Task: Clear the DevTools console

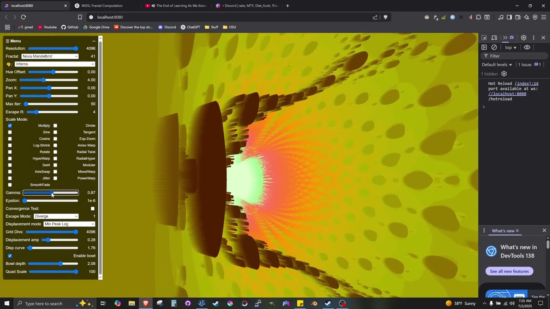Action: point(494,47)
